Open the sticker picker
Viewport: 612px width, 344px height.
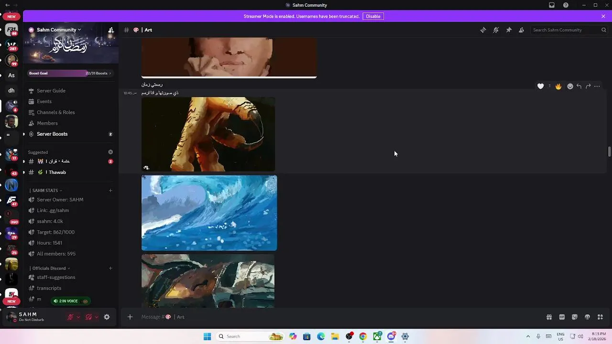pyautogui.click(x=575, y=317)
